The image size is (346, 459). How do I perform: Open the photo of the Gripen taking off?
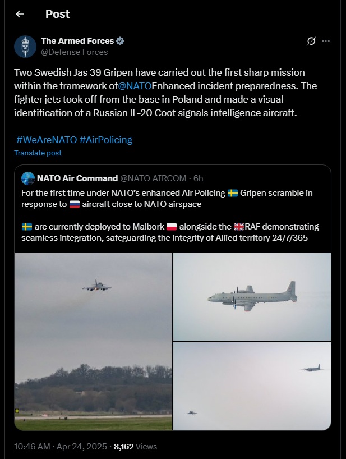[93, 341]
